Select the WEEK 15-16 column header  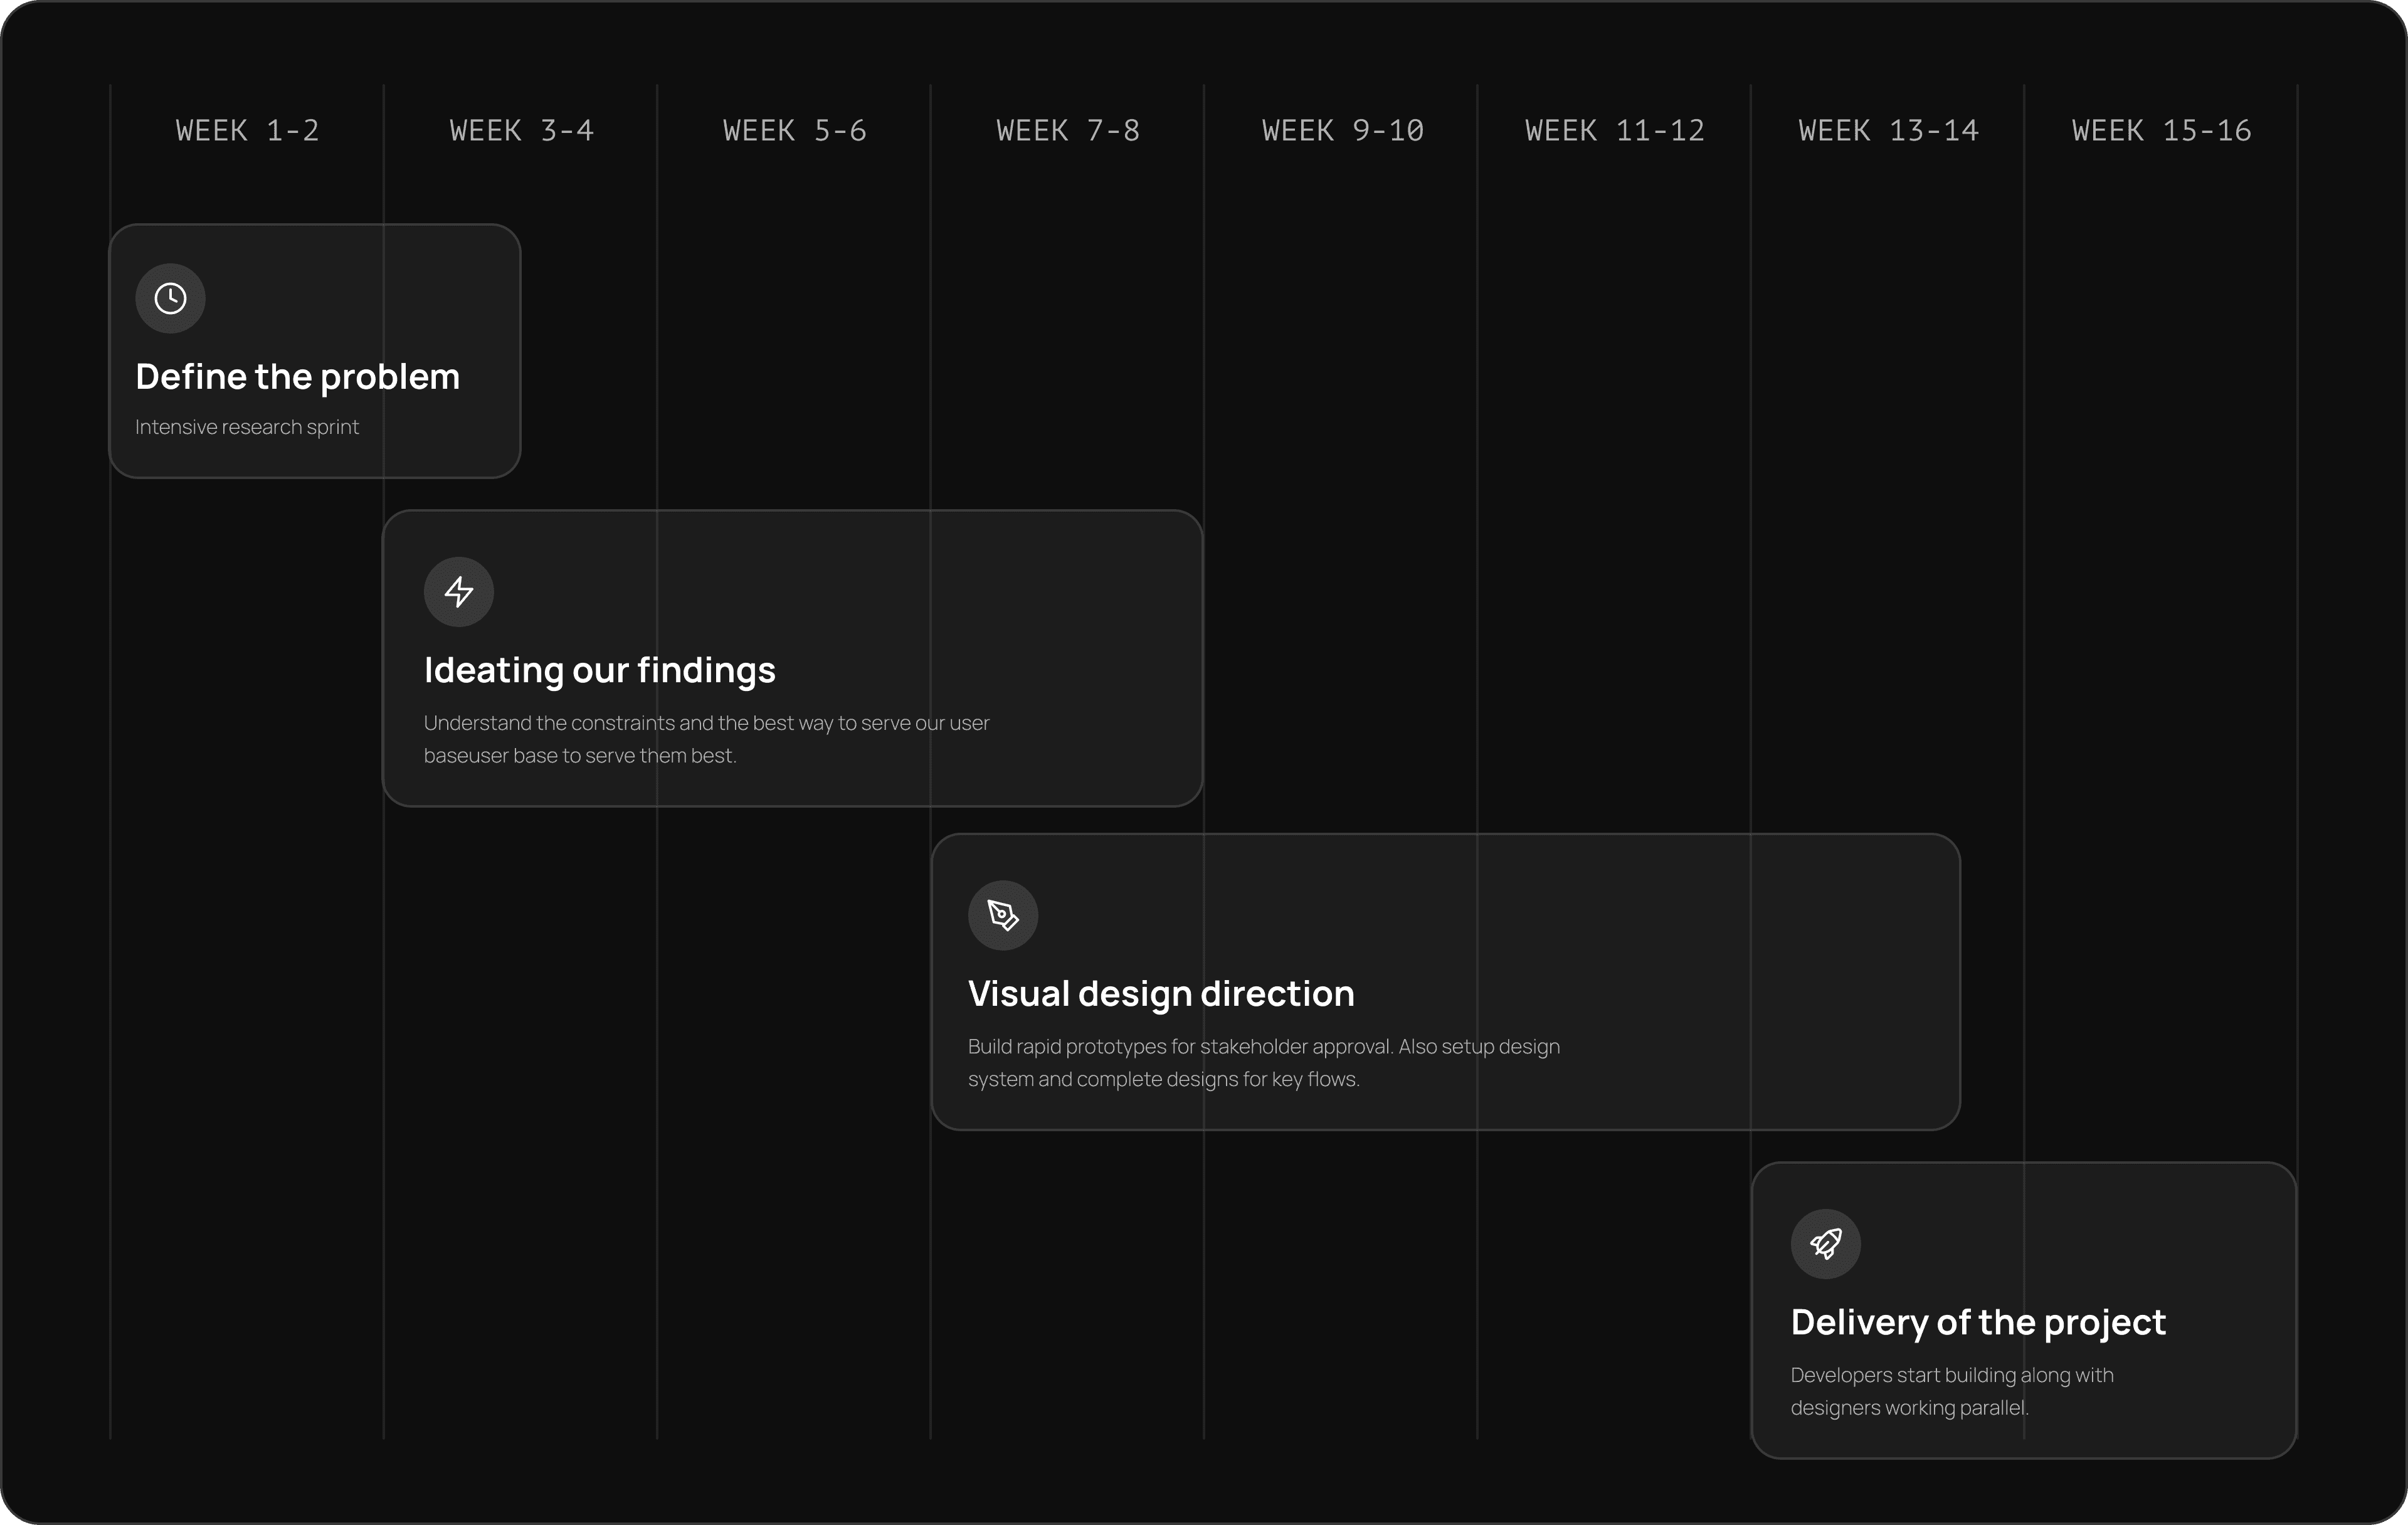tap(2161, 131)
